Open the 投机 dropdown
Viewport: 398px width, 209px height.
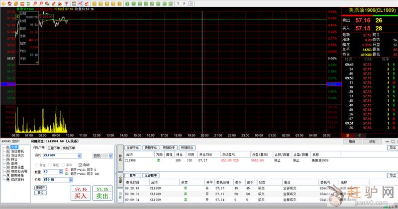[110, 156]
